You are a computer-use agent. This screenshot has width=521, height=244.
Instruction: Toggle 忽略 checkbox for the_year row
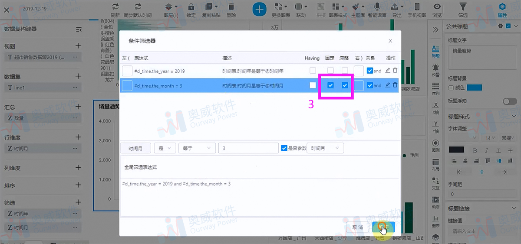click(x=345, y=70)
